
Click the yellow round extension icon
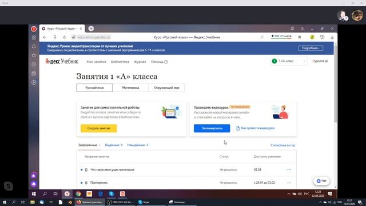point(312,37)
